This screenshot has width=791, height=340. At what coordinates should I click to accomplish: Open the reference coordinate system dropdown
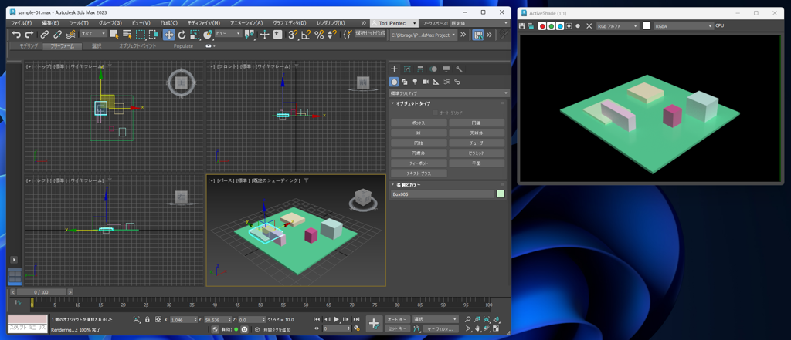(229, 34)
